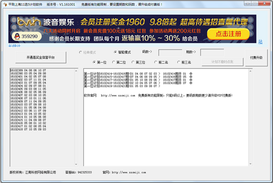Click the down arrow of the plan results scrollbar
The height and width of the screenshot is (183, 273).
point(250,164)
